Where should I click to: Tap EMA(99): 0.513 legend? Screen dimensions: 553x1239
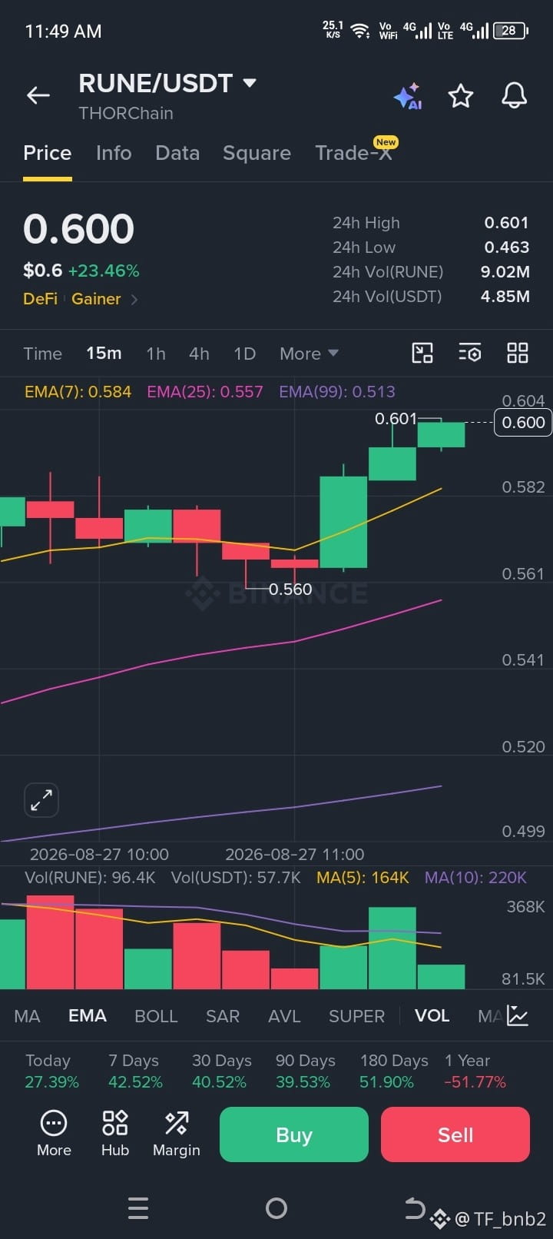[x=337, y=392]
